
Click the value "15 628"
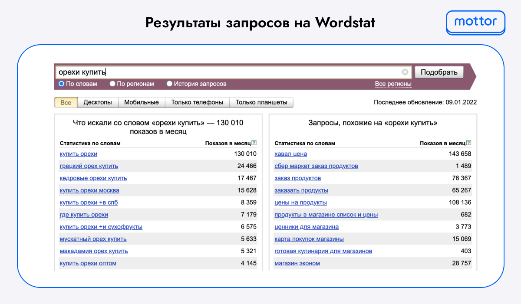(x=247, y=190)
